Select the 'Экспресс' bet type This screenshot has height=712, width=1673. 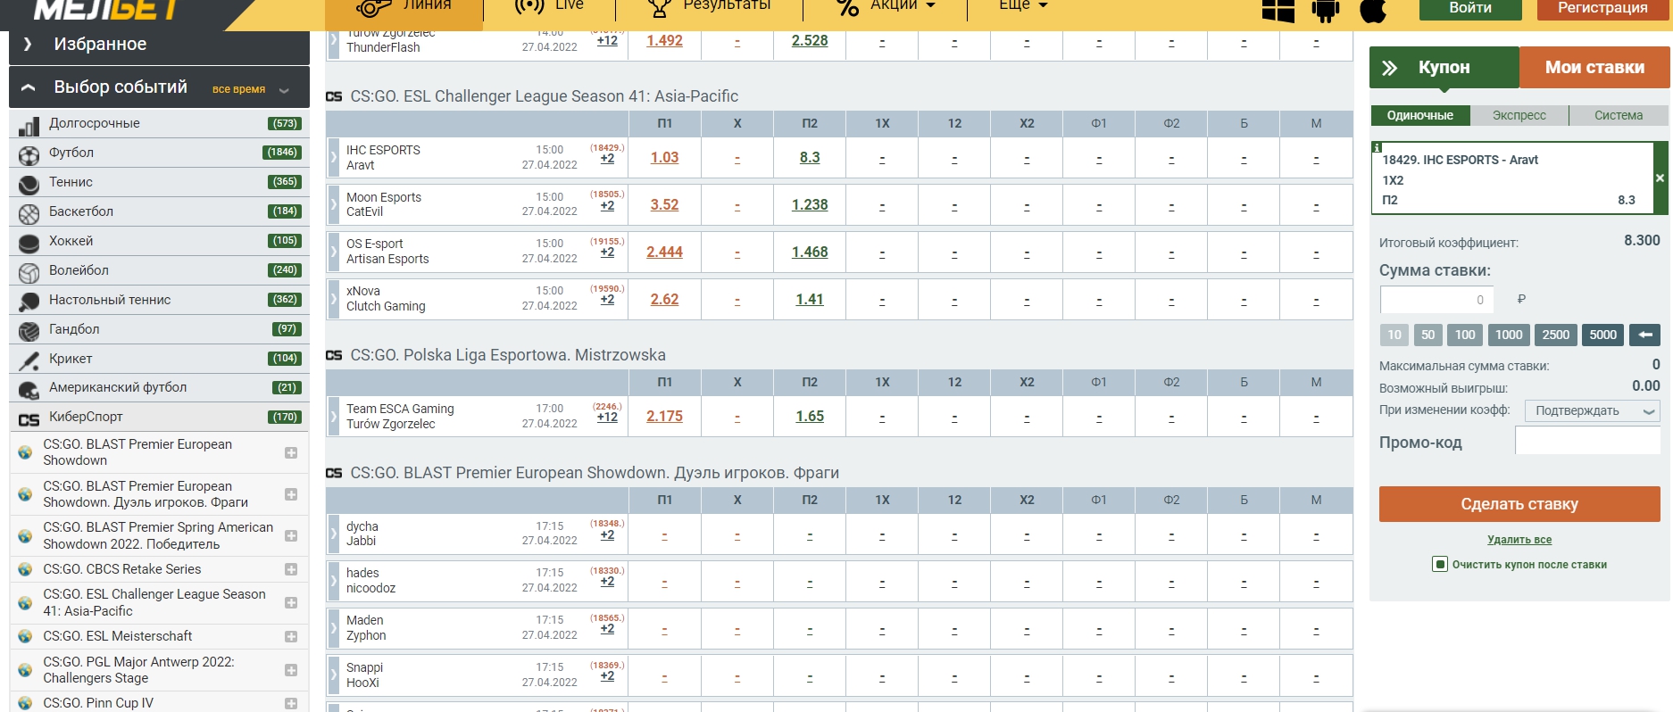[1519, 115]
